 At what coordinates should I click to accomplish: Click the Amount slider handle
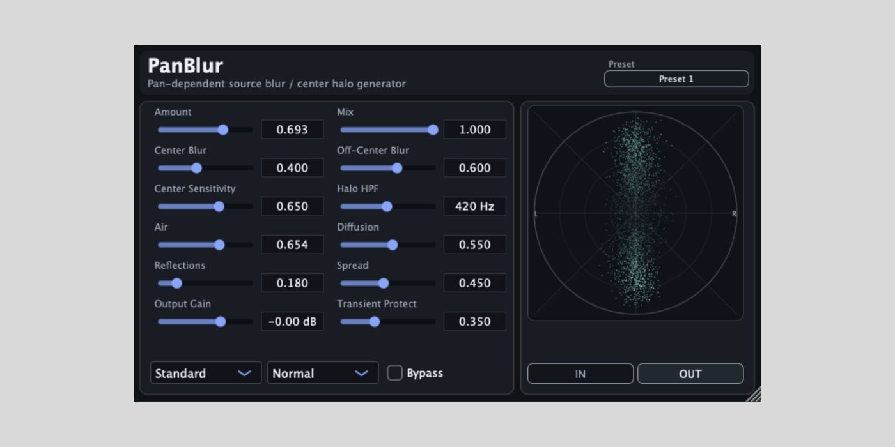tap(223, 130)
